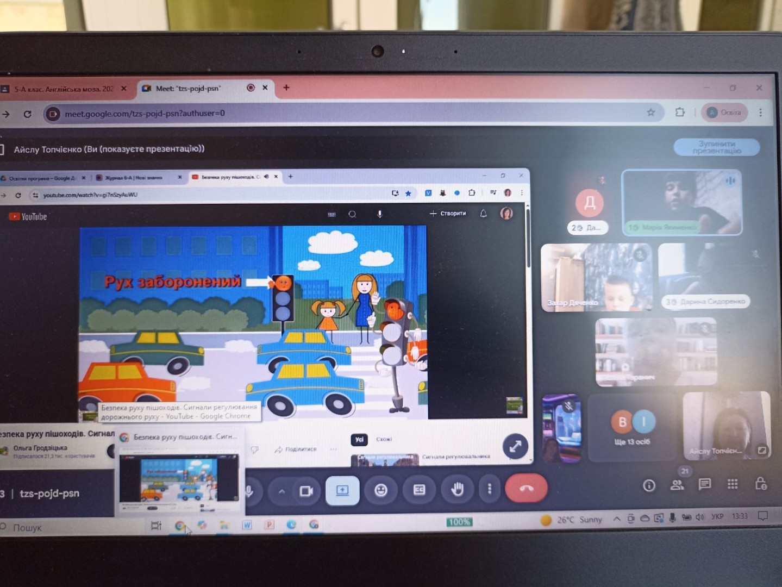The image size is (782, 587).
Task: Click participant tile with avatar letter Д
Action: coord(590,203)
